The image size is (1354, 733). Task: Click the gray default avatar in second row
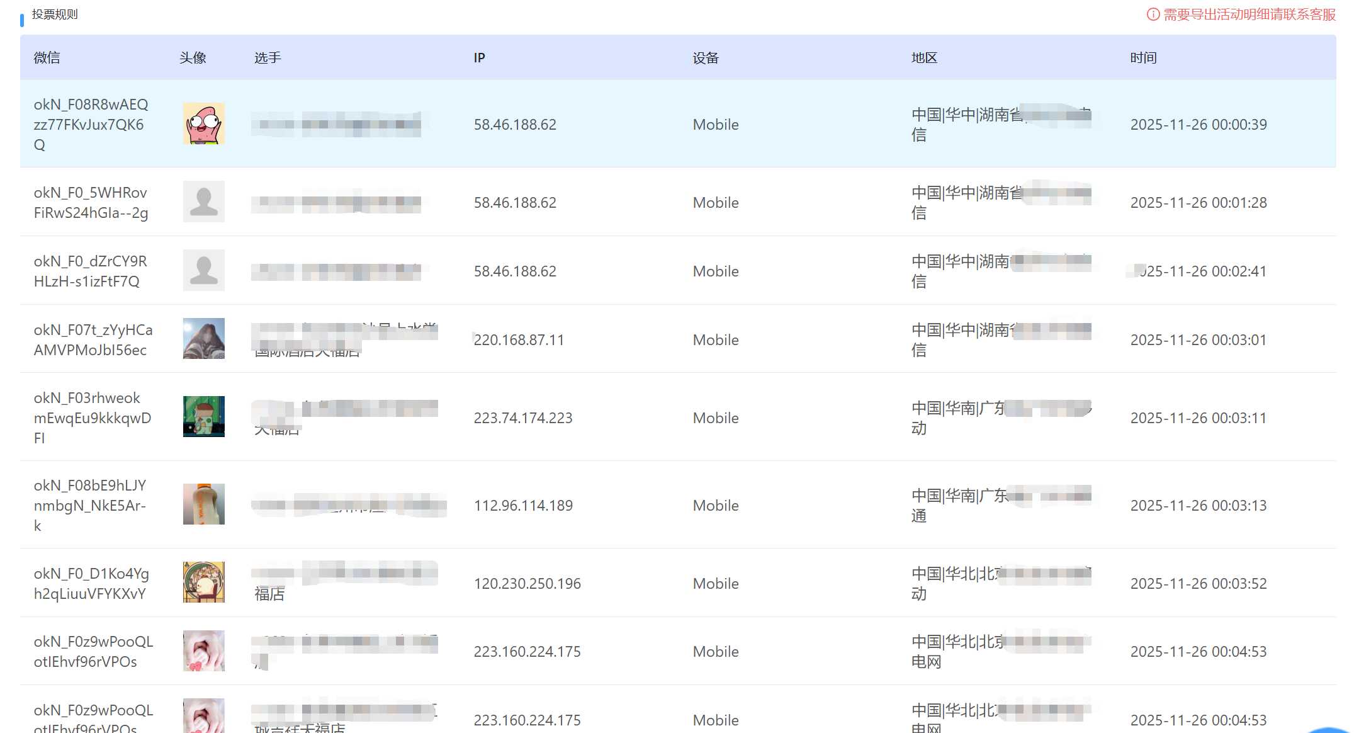point(203,202)
